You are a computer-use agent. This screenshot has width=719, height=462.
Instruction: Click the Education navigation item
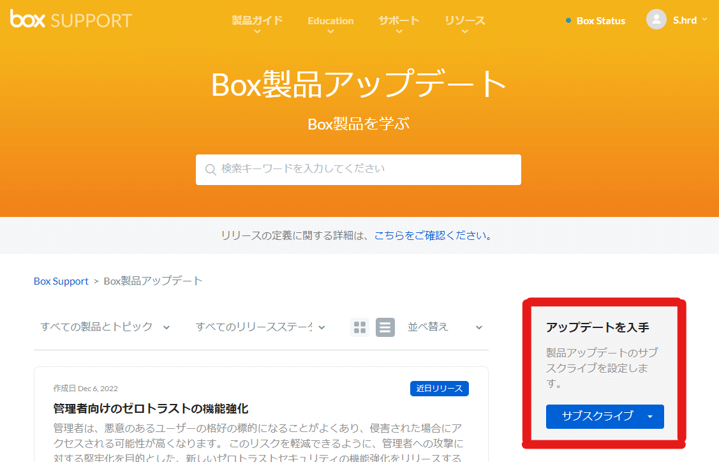pos(330,20)
